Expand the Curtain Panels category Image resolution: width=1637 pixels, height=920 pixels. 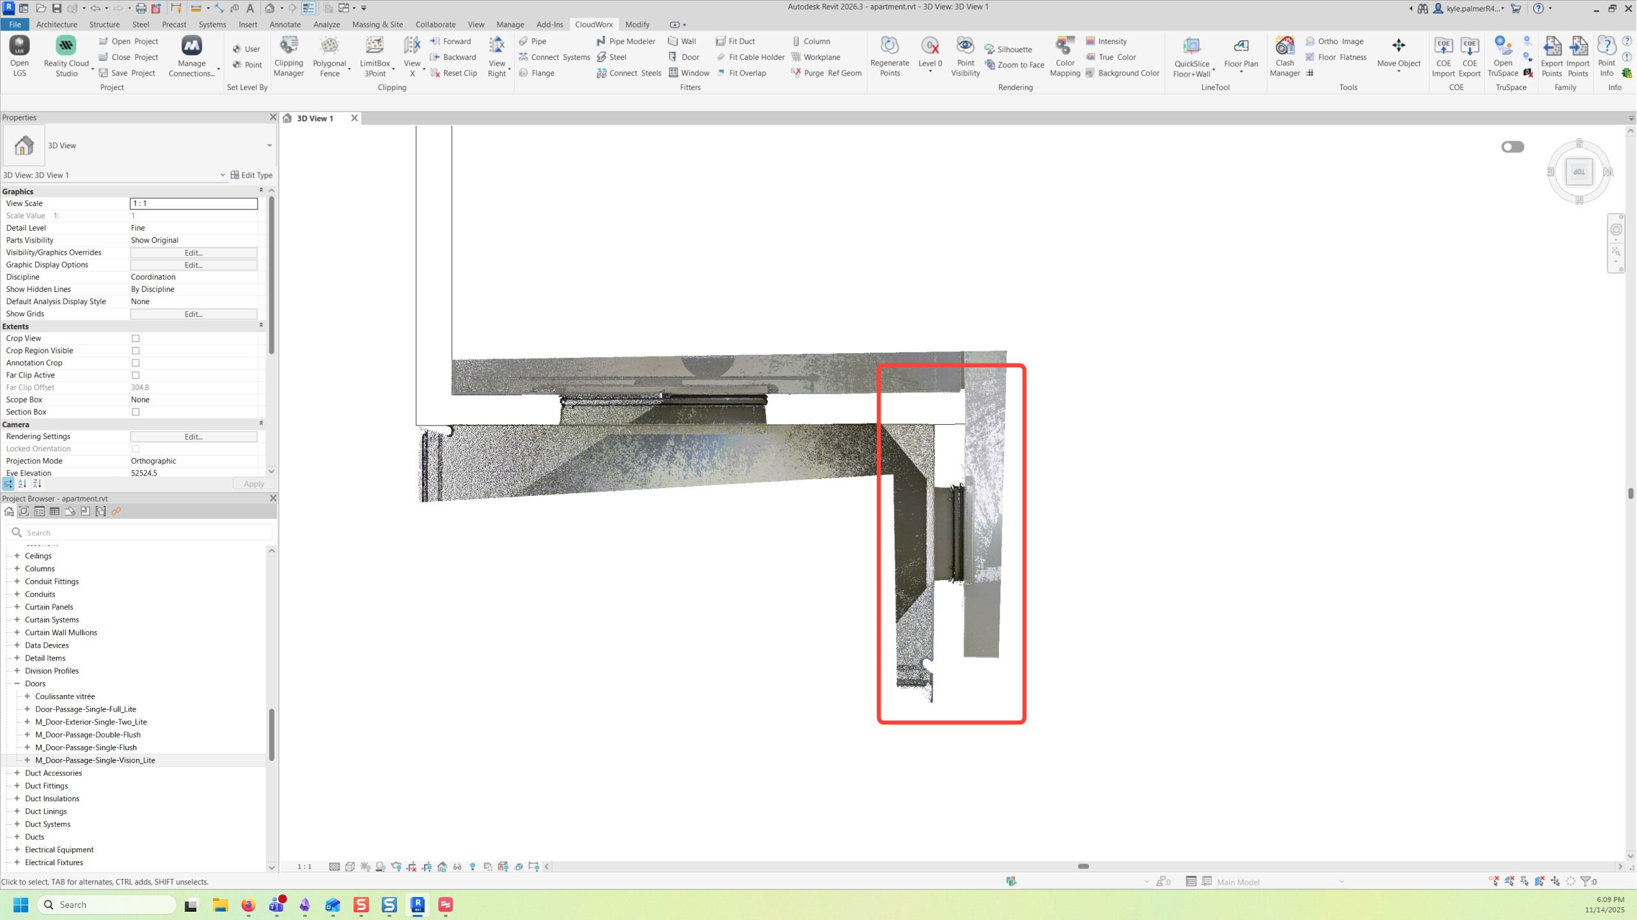point(17,607)
